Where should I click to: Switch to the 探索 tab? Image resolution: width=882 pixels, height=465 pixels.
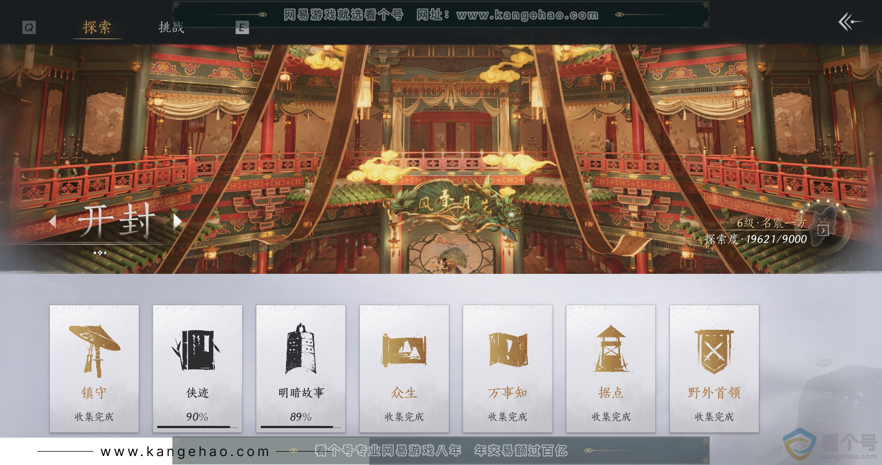[97, 27]
